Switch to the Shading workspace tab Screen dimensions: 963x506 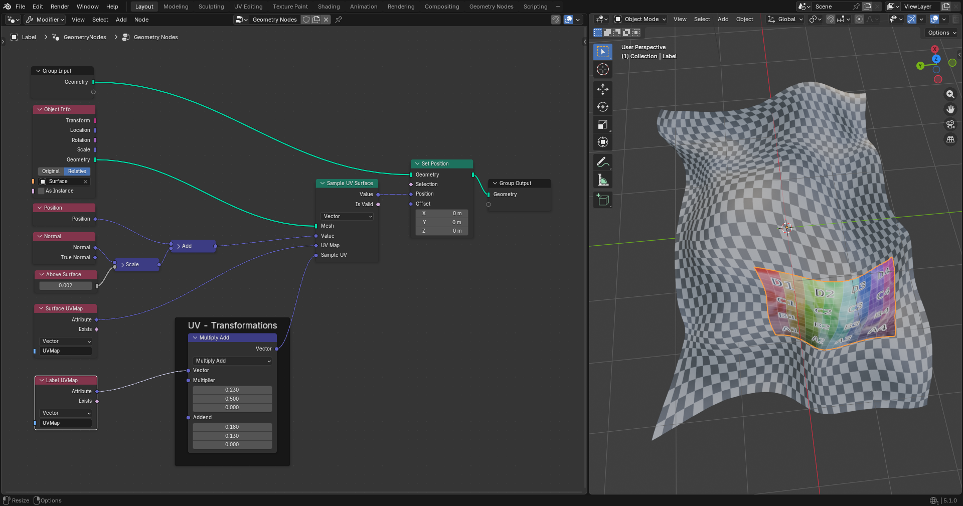click(329, 7)
